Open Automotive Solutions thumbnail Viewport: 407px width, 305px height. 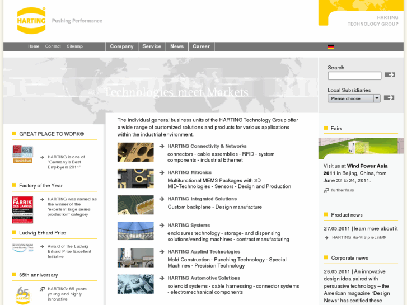[x=135, y=284]
